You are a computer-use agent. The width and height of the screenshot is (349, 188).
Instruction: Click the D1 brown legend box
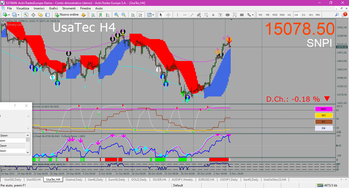(x=324, y=122)
